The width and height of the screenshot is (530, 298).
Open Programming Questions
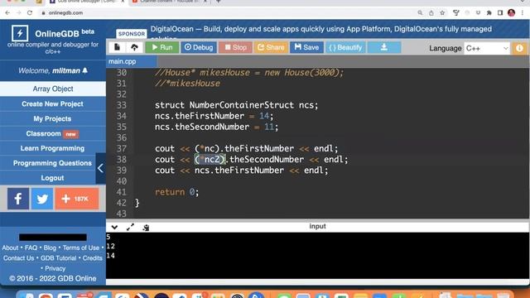click(x=53, y=163)
